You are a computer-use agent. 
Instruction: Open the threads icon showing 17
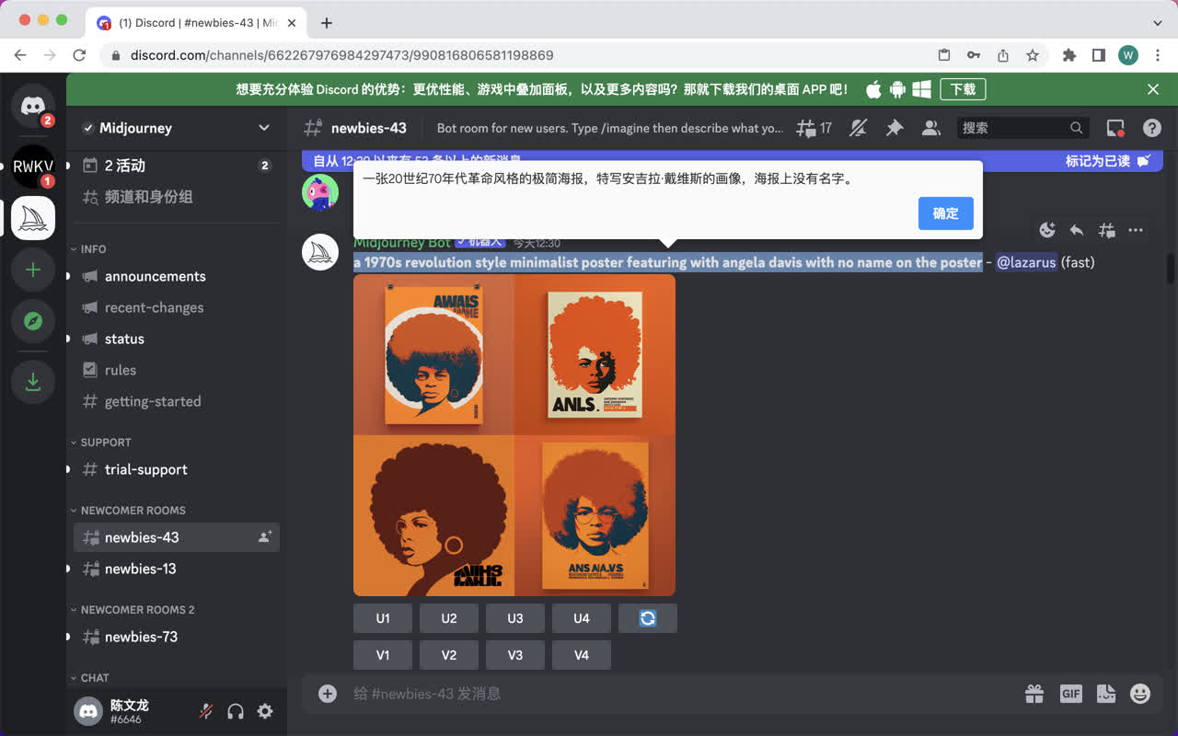[814, 128]
